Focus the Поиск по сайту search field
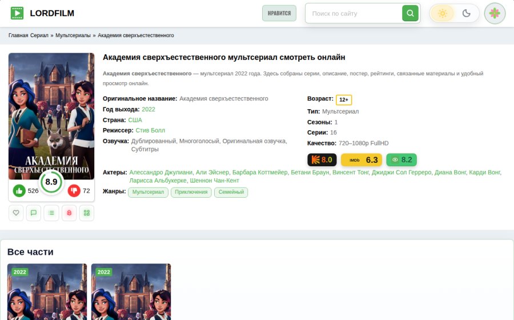This screenshot has width=514, height=320. click(x=354, y=14)
